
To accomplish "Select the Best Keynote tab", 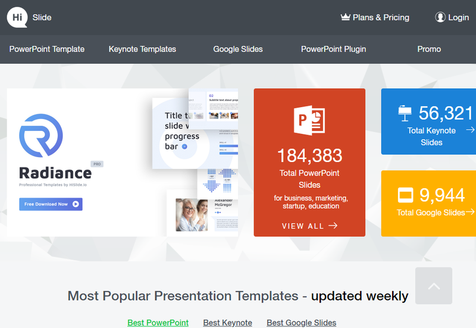I will (227, 323).
